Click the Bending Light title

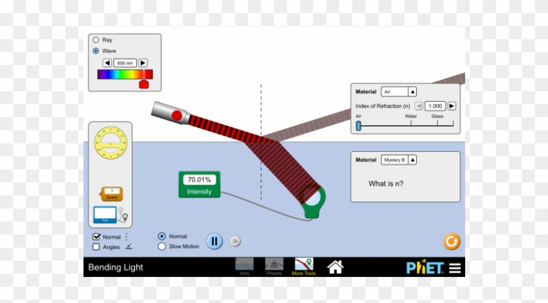coord(115,267)
